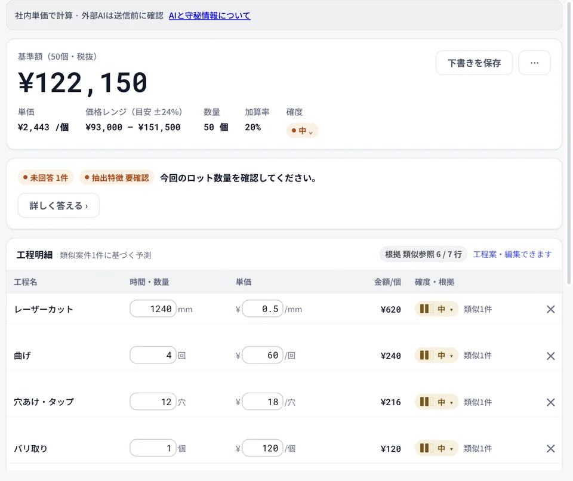Click markup rate value 20%
The height and width of the screenshot is (481, 573).
[x=253, y=127]
